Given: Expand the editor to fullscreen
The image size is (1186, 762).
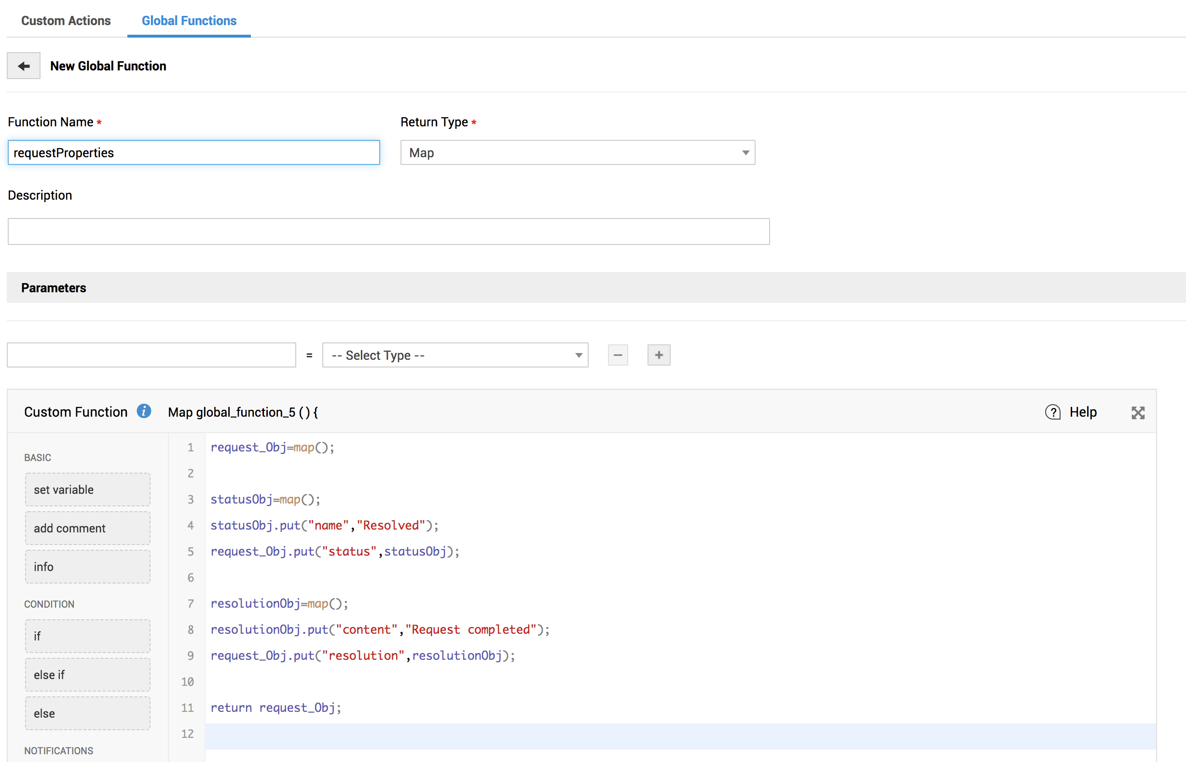Looking at the screenshot, I should [x=1137, y=413].
